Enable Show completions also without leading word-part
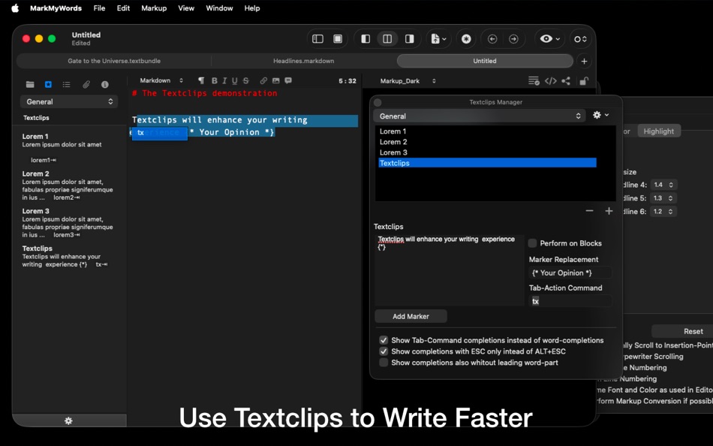 [384, 361]
